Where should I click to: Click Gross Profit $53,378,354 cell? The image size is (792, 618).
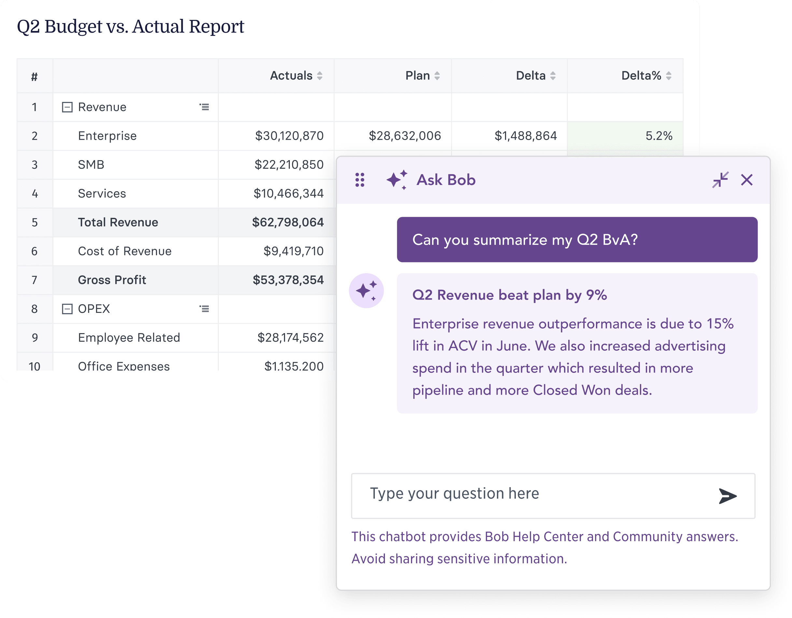pyautogui.click(x=276, y=280)
